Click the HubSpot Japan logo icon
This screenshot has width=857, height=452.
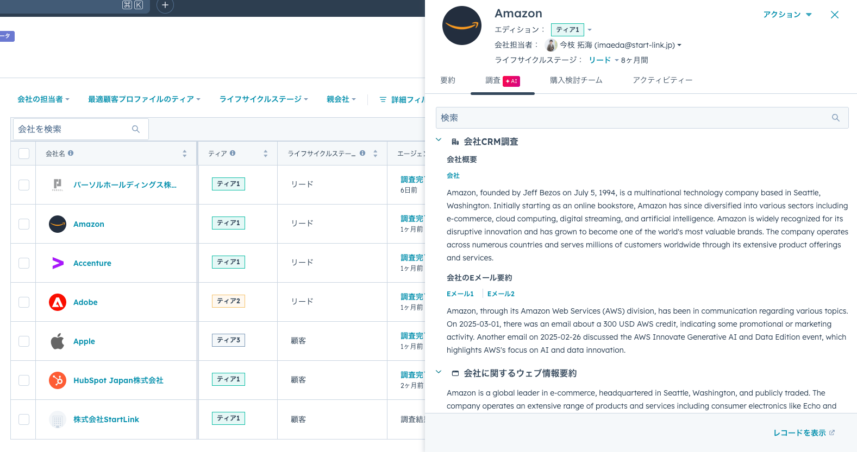[58, 380]
